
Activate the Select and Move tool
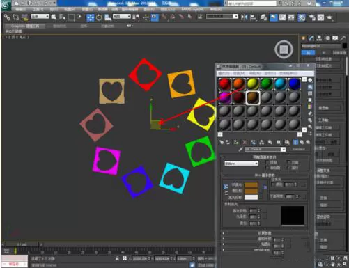point(91,17)
